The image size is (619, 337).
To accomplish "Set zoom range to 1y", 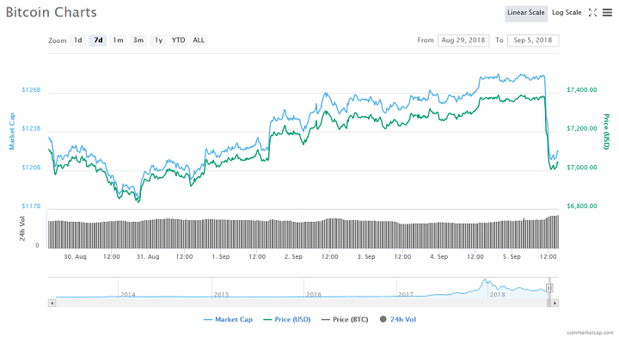I will (158, 40).
